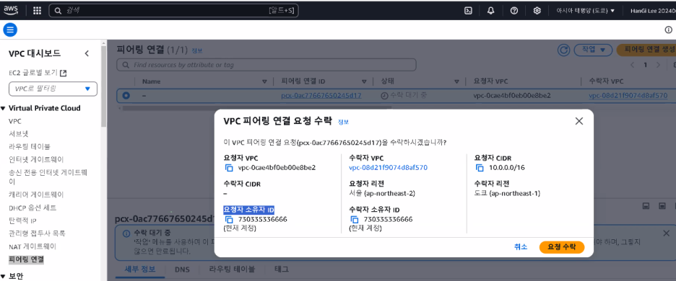
Task: Click the 요청 수락 button
Action: point(562,247)
